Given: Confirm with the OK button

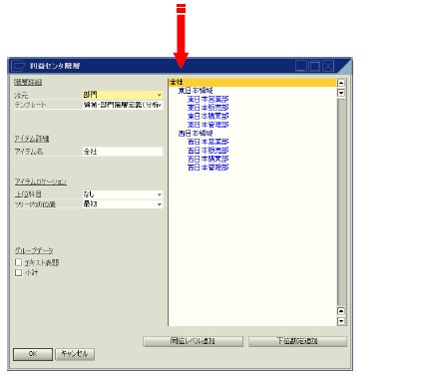Looking at the screenshot, I should [x=33, y=354].
